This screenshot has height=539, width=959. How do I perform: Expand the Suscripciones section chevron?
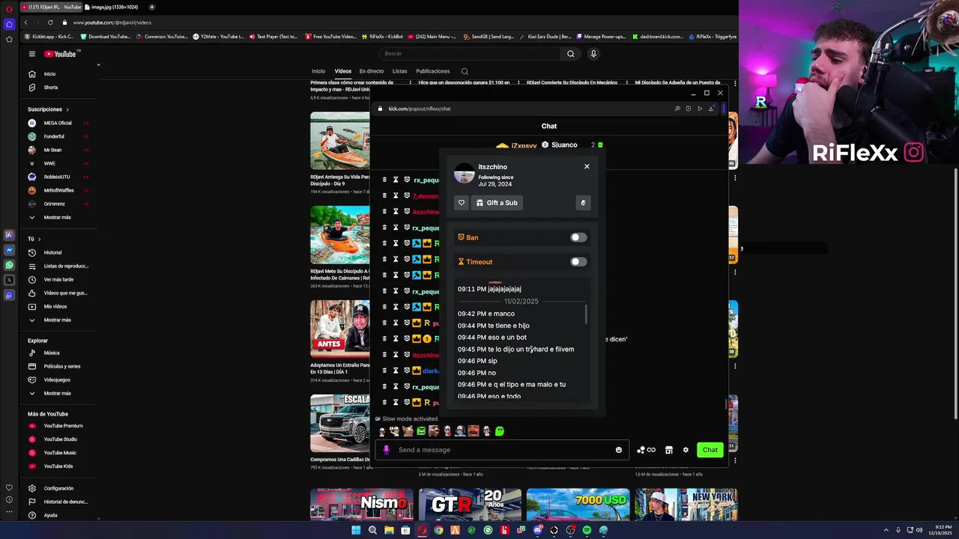67,109
